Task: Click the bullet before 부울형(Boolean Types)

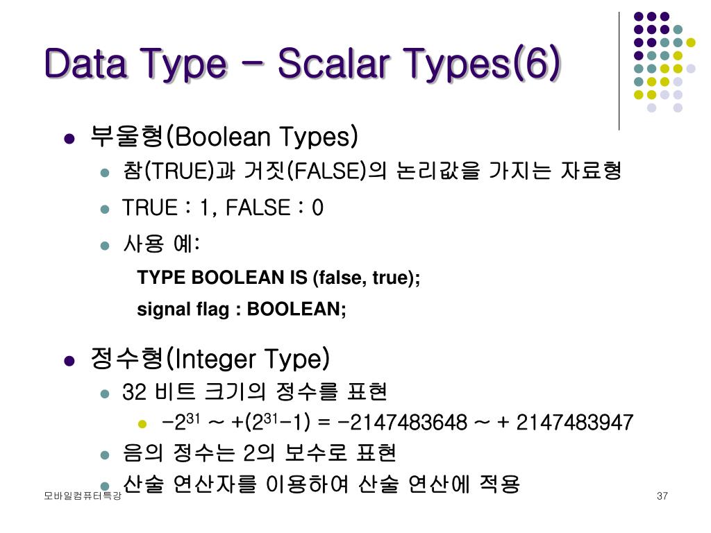Action: [69, 138]
